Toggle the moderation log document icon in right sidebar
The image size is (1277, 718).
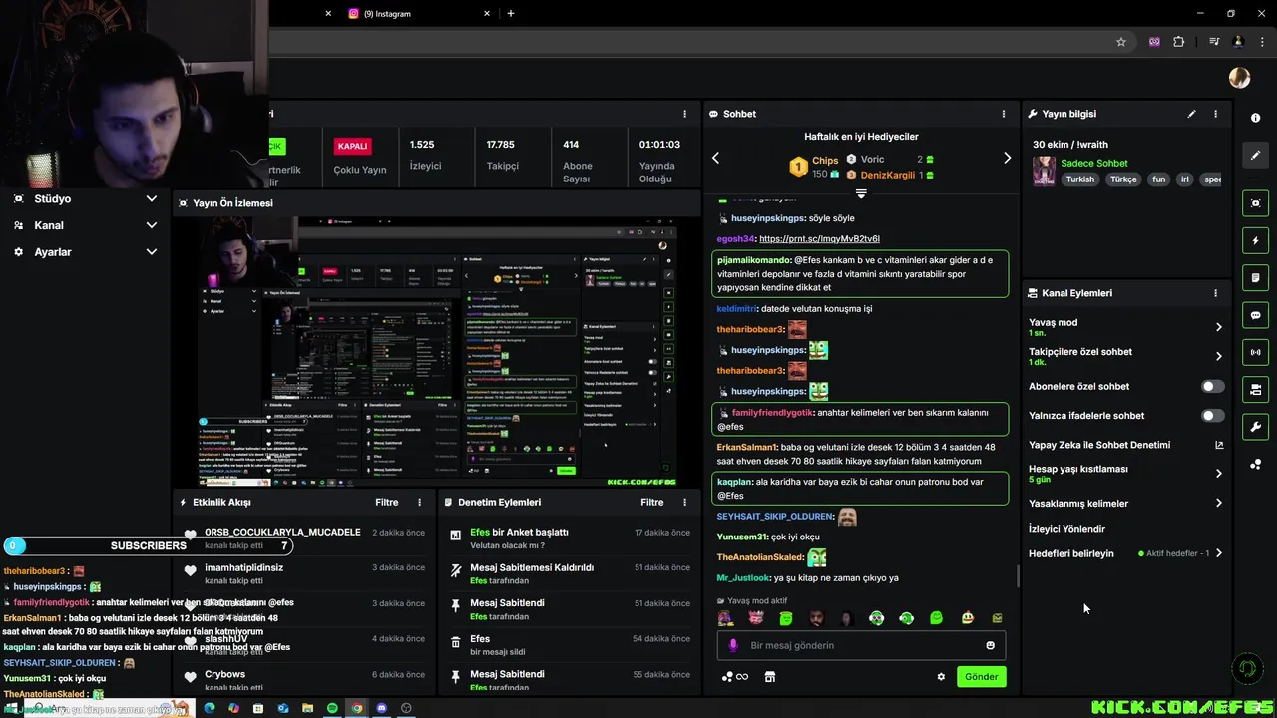tap(1255, 277)
